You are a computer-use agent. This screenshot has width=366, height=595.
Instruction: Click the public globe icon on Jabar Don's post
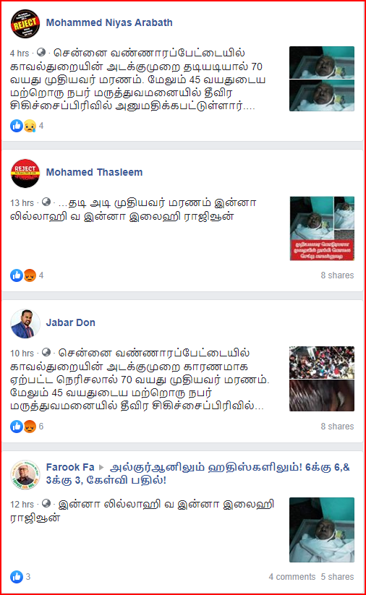[46, 353]
